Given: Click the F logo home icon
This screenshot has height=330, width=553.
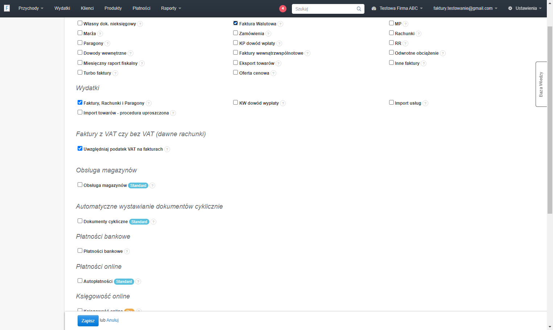Looking at the screenshot, I should click(x=7, y=8).
